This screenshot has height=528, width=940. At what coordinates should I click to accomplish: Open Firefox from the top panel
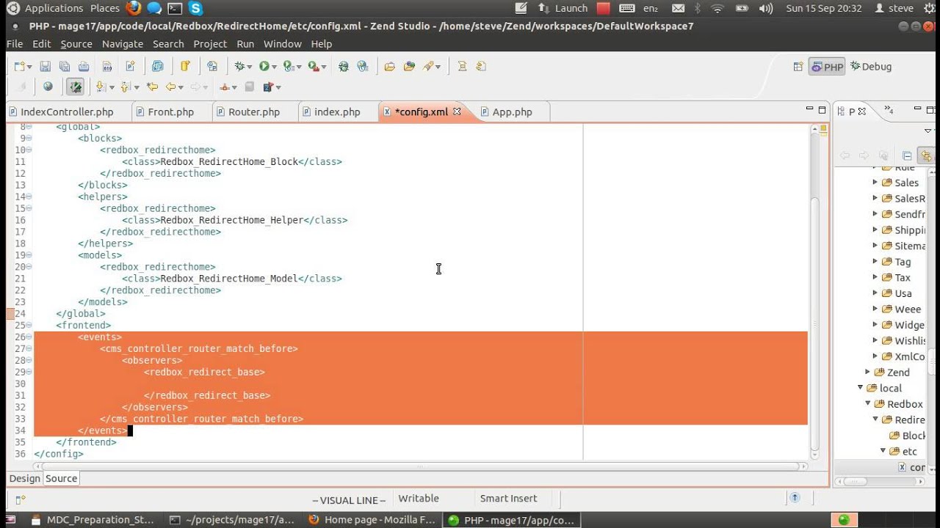(133, 8)
